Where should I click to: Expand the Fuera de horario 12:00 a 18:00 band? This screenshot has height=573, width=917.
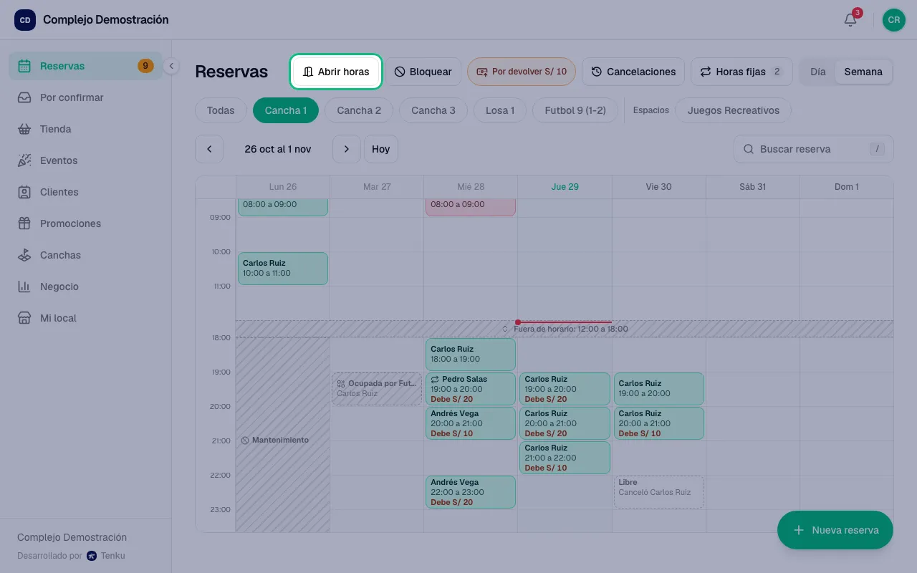pos(565,329)
